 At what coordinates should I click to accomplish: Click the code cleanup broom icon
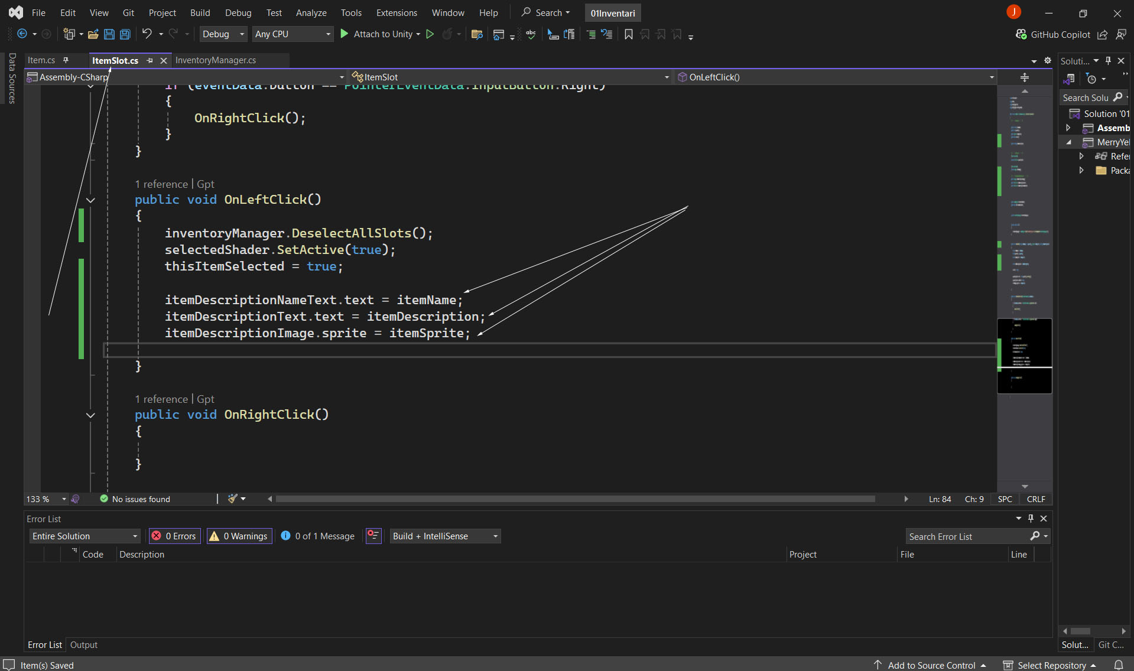[x=233, y=499]
